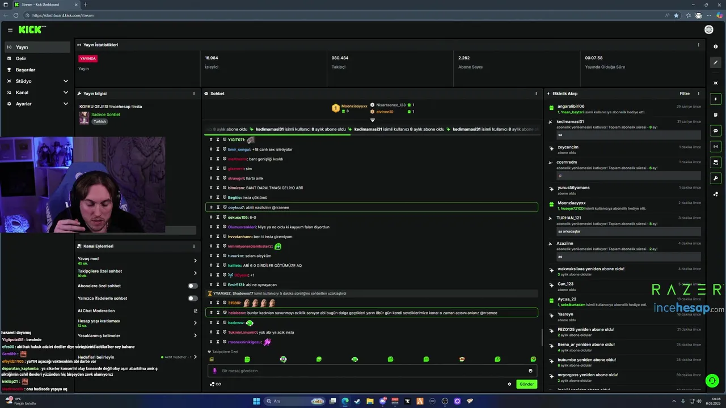
Task: Ban user helobenn with shield icon
Action: pos(225,312)
